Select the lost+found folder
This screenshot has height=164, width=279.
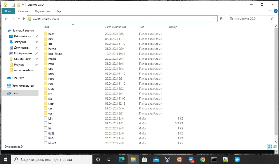pos(55,54)
